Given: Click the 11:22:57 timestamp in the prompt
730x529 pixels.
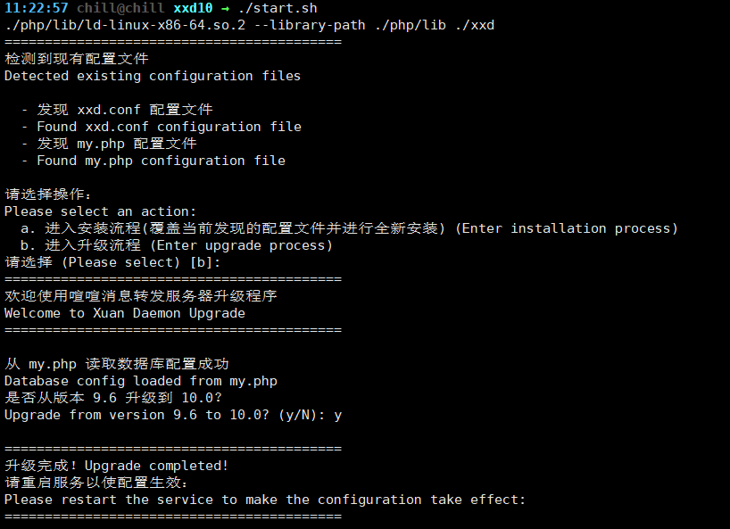Looking at the screenshot, I should pos(37,8).
